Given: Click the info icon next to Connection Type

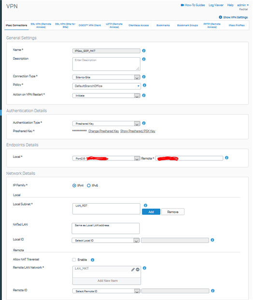Looking at the screenshot, I should point(144,77).
